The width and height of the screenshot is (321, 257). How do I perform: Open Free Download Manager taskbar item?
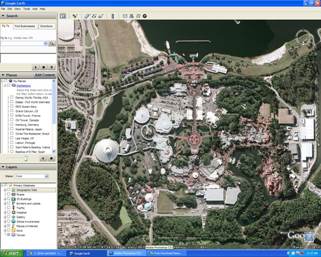[167, 253]
